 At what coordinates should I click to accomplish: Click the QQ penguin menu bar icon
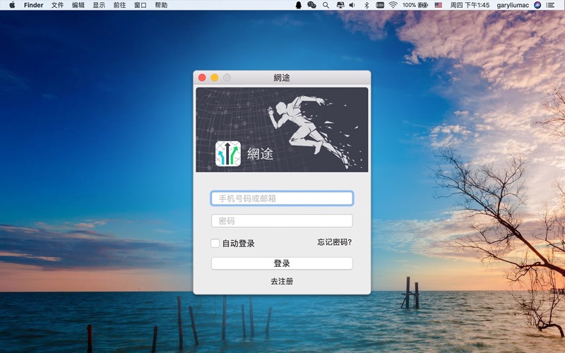tap(298, 5)
